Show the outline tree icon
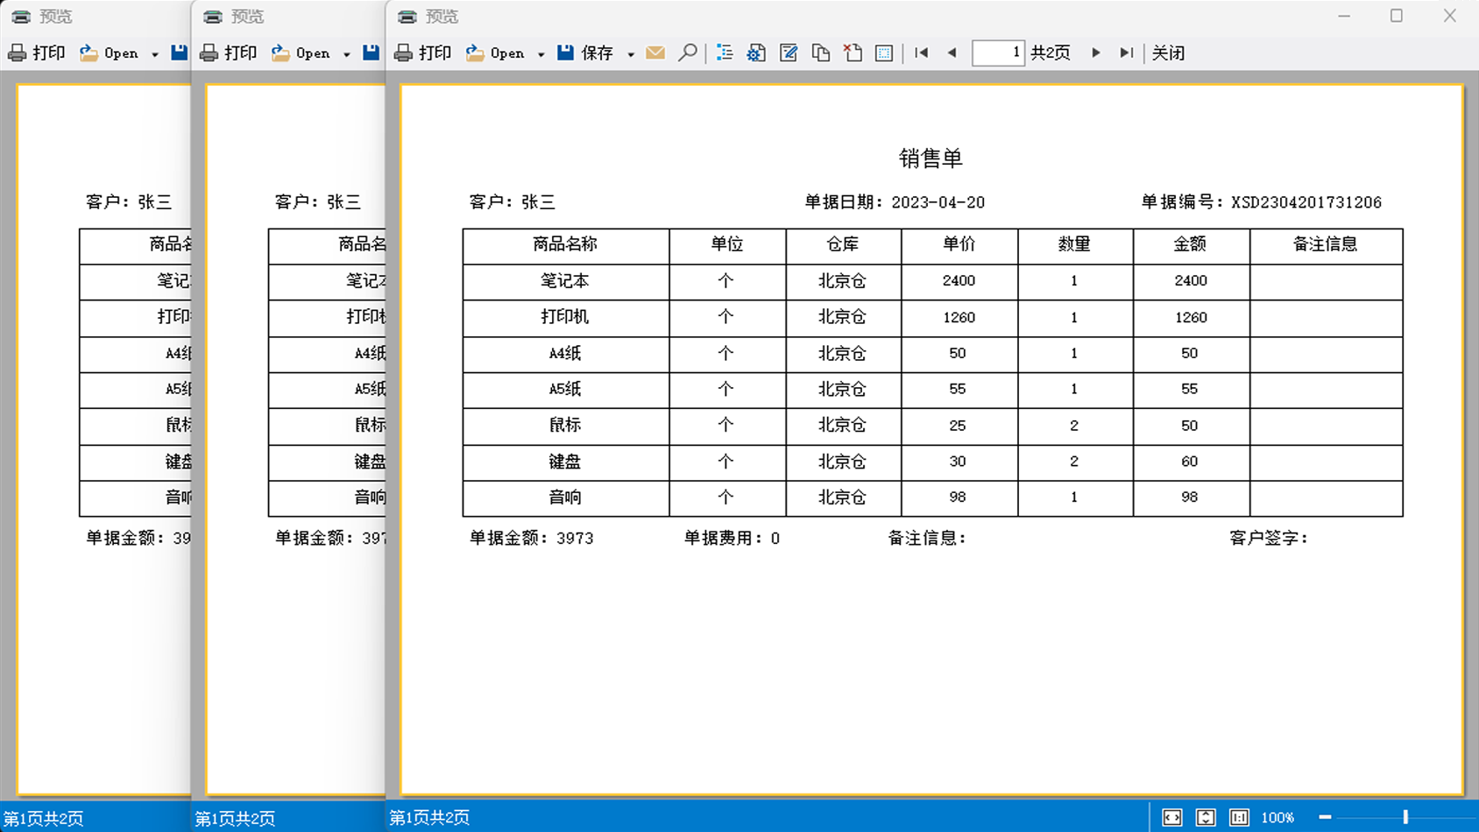Viewport: 1479px width, 832px height. pyautogui.click(x=725, y=53)
